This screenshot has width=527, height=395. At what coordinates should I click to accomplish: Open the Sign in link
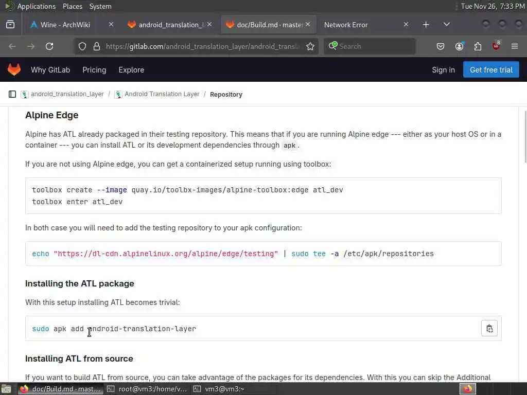[443, 69]
